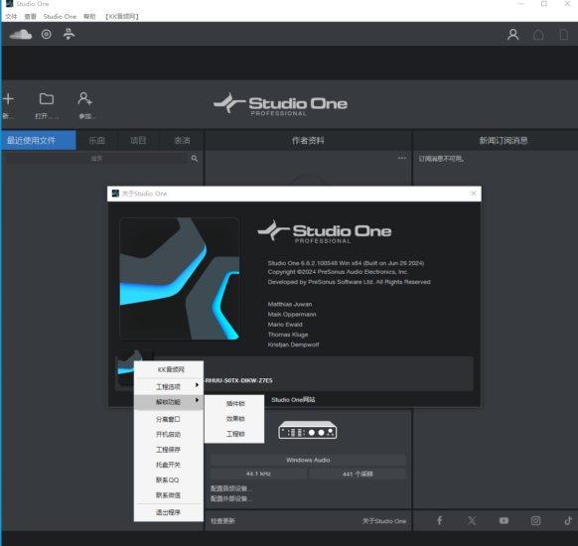The width and height of the screenshot is (578, 546).
Task: Click the name Matthias Juwan
Action: [x=290, y=304]
